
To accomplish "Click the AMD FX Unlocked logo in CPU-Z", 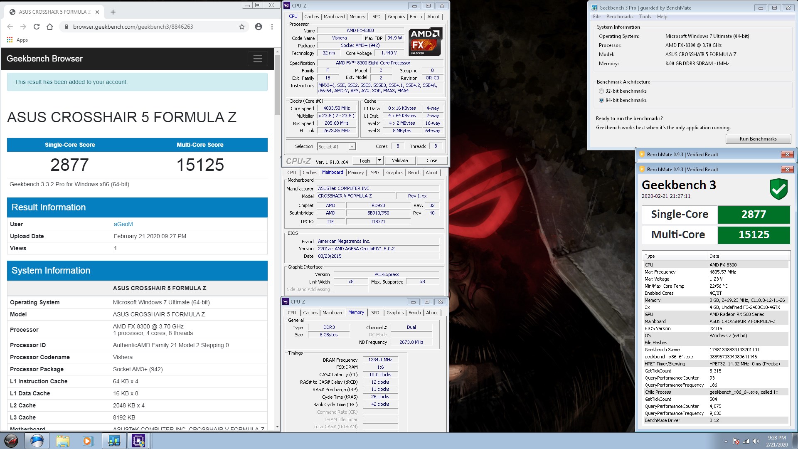I will point(425,42).
